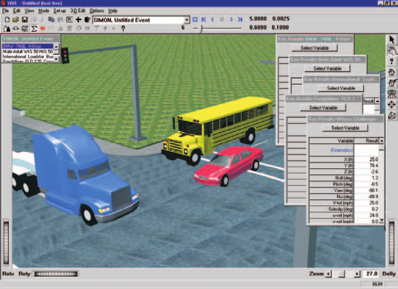Expand the SIMON, Untitled Event dropdown
Viewport: 398px width, 289px height.
click(187, 20)
